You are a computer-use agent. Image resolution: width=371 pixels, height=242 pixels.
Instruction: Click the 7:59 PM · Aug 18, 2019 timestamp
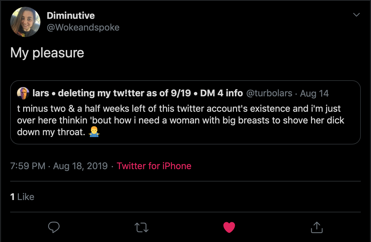click(x=59, y=166)
